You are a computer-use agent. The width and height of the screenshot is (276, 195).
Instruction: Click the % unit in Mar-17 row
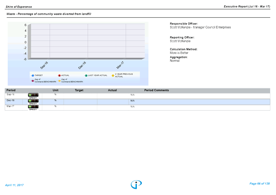click(55, 106)
